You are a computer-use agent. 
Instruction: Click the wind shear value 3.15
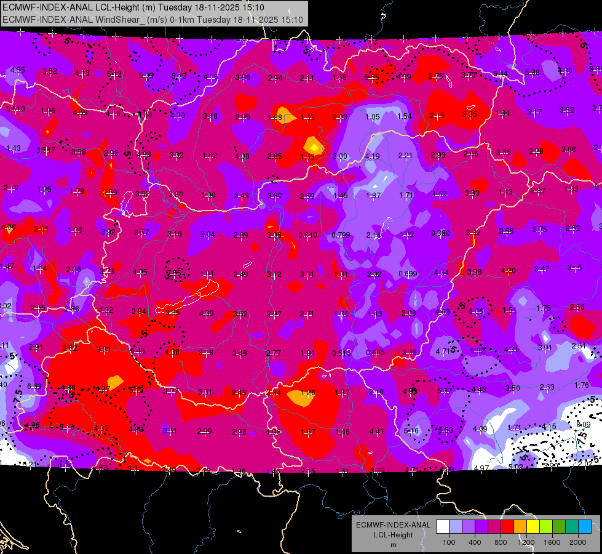tap(575, 268)
